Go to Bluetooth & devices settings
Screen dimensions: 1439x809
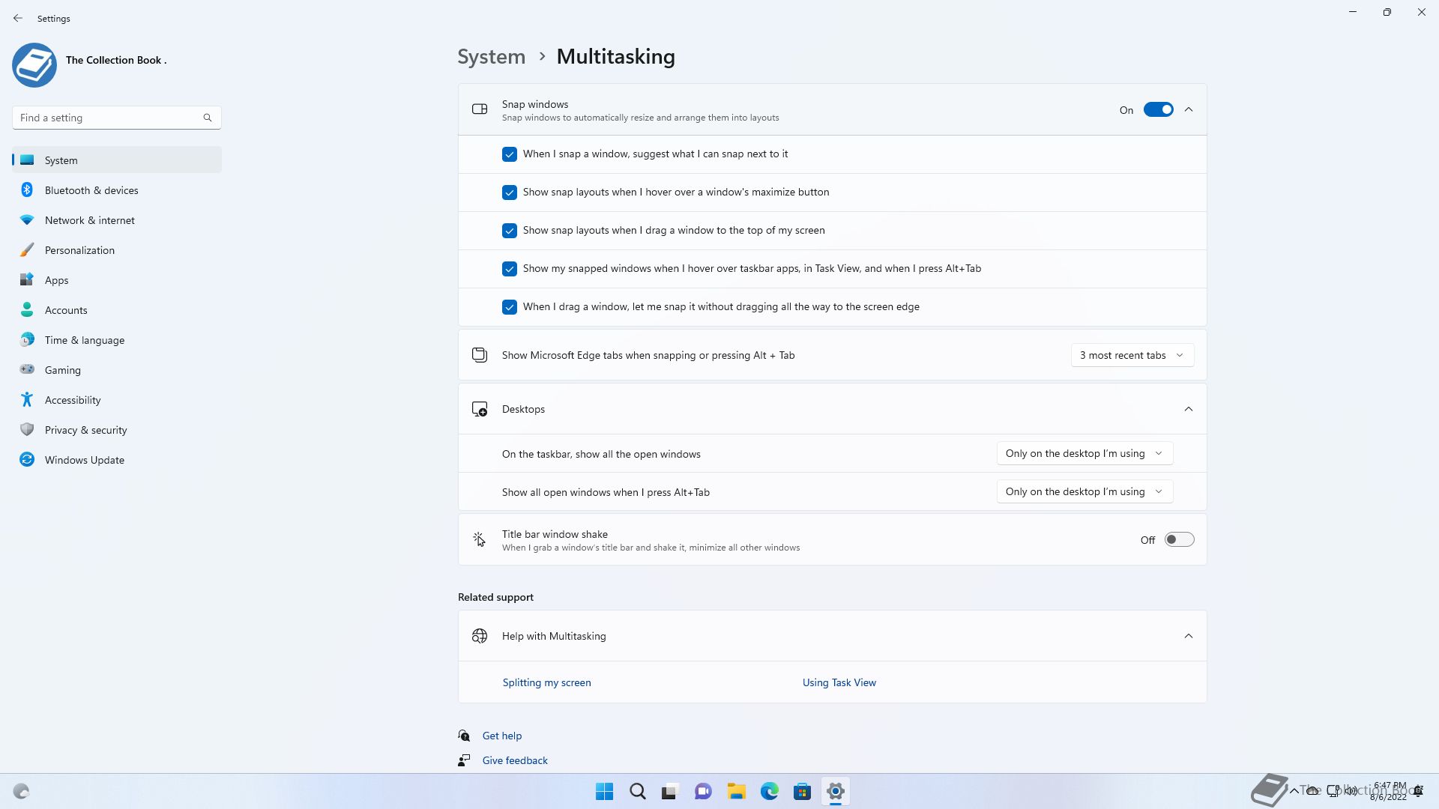91,190
